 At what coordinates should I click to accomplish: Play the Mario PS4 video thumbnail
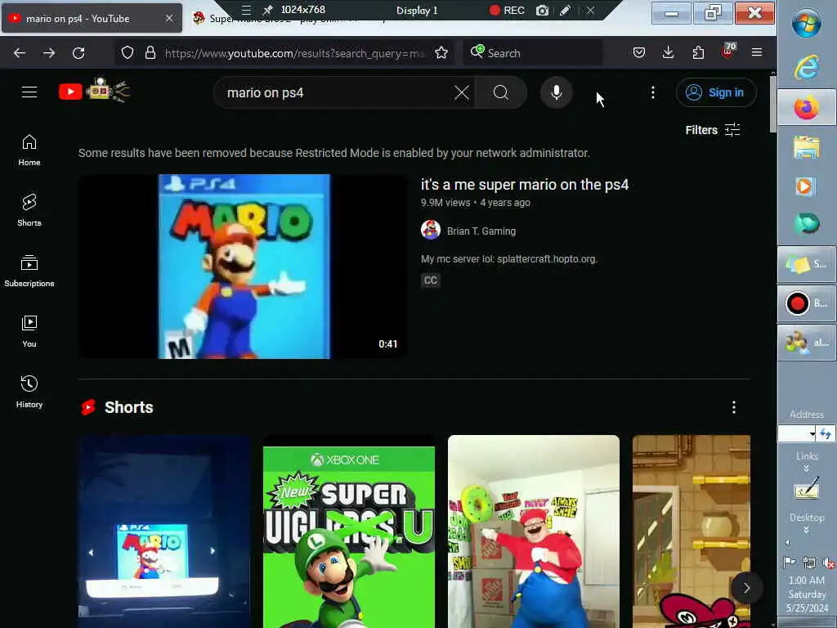pos(243,267)
